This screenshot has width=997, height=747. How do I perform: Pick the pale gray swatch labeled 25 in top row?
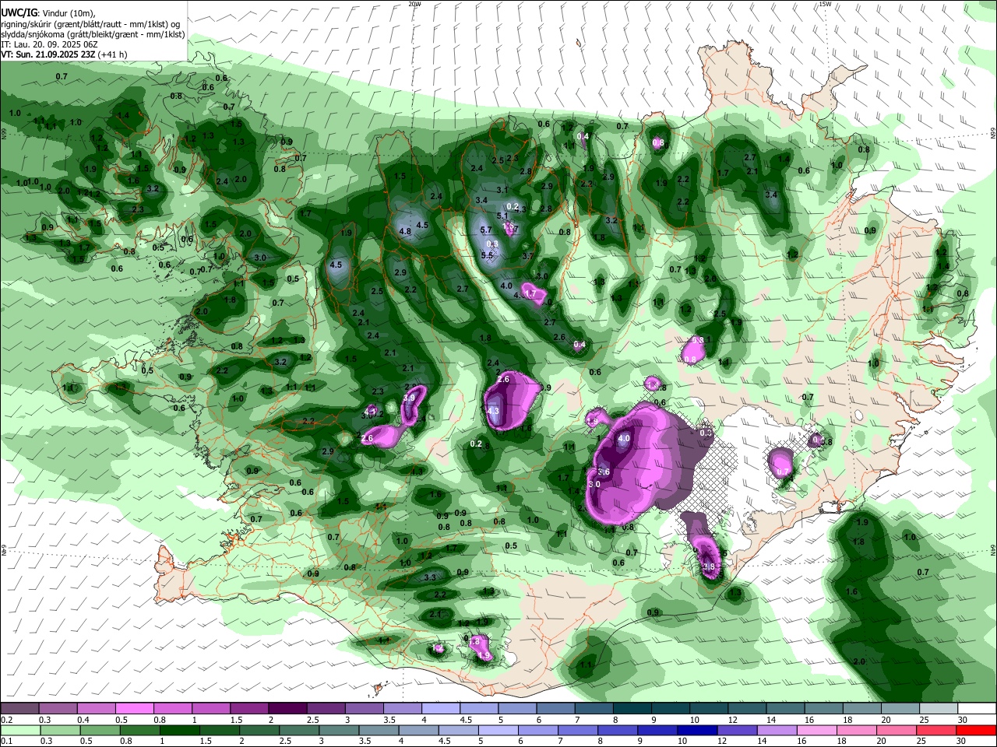(x=939, y=709)
